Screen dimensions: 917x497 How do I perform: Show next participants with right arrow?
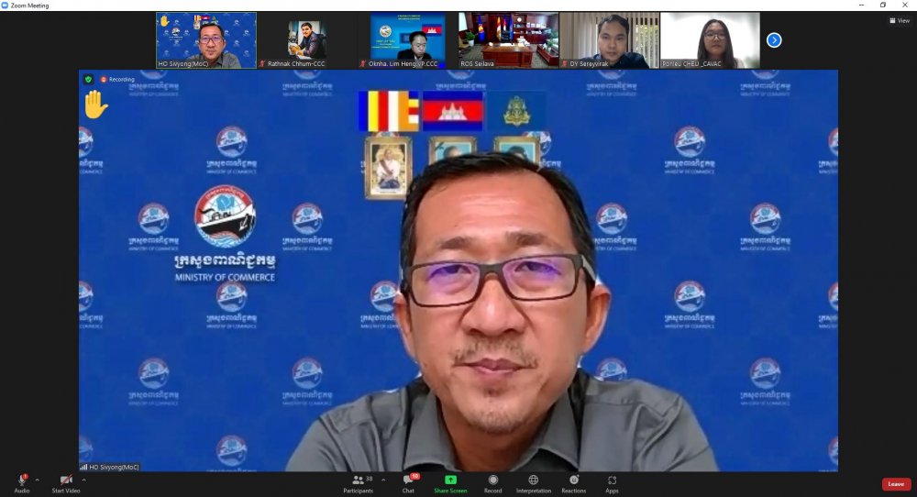pyautogui.click(x=774, y=39)
